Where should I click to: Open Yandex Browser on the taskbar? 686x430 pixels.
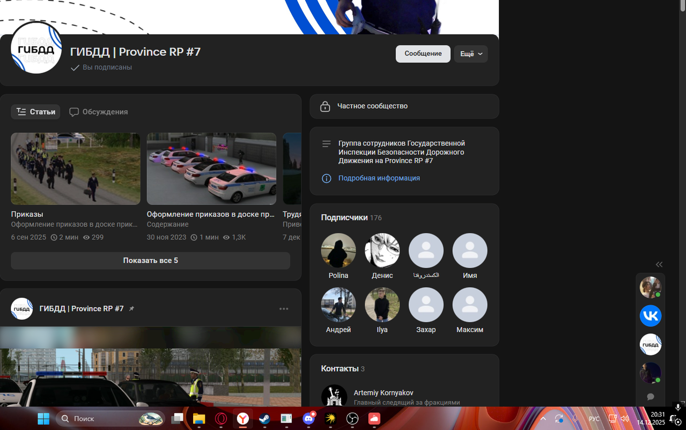click(243, 419)
